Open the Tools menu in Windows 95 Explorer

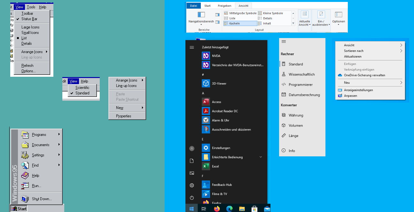tap(31, 7)
